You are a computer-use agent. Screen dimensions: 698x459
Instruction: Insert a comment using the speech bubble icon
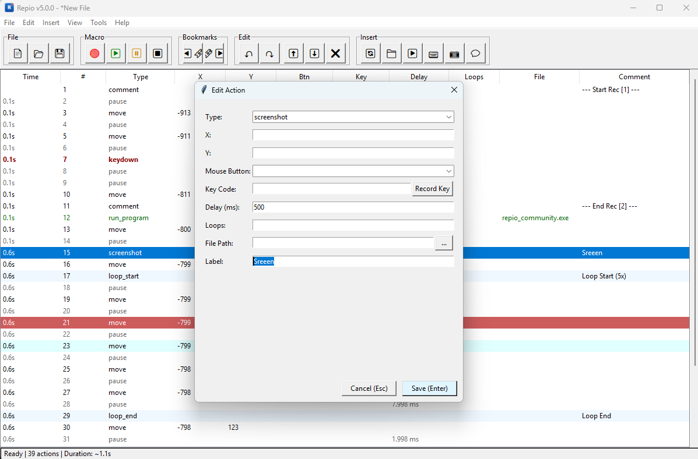pyautogui.click(x=475, y=53)
